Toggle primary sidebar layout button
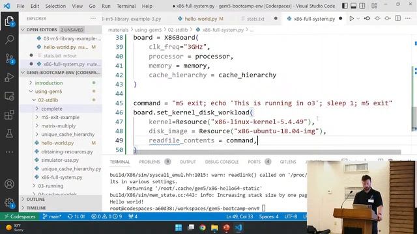Image resolution: width=417 pixels, height=234 pixels. [x=345, y=6]
